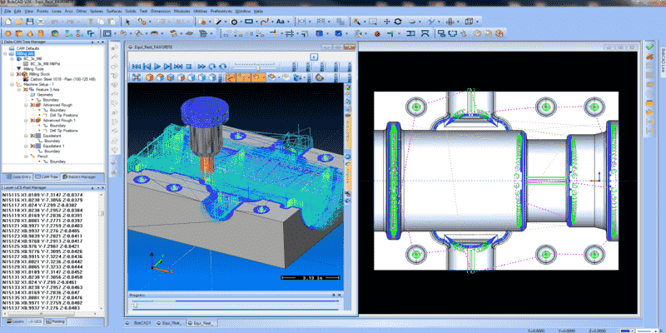
Task: Open the Surfaces menu
Action: [x=114, y=11]
